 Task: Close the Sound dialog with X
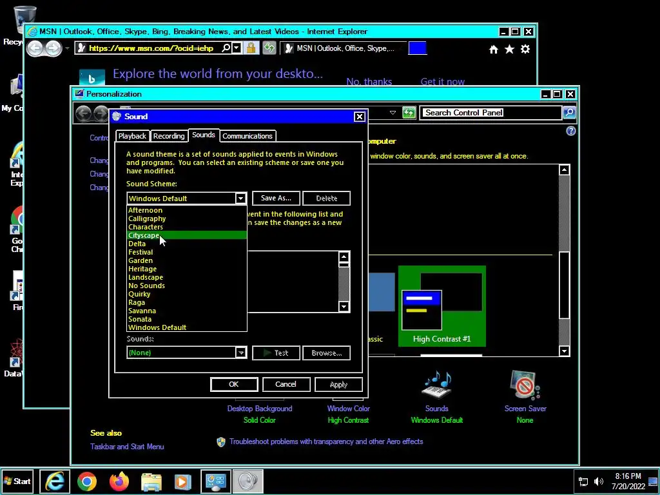(360, 117)
